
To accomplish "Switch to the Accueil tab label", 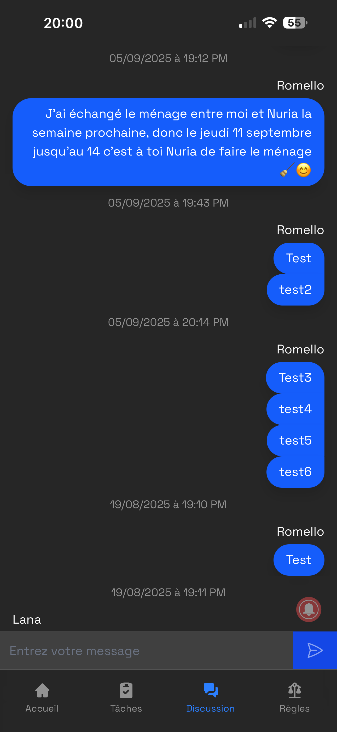I will 42,708.
